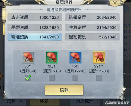Choose 攻击资质 1000/1320 row
Screen dimensions: 131x106
(35, 17)
